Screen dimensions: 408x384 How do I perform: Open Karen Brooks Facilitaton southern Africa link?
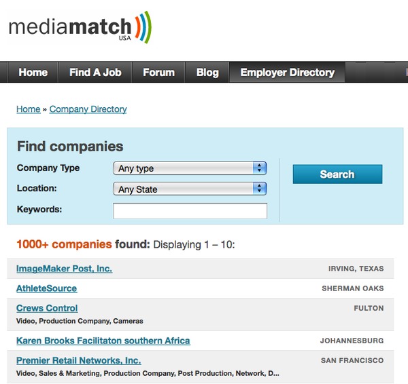click(x=103, y=341)
